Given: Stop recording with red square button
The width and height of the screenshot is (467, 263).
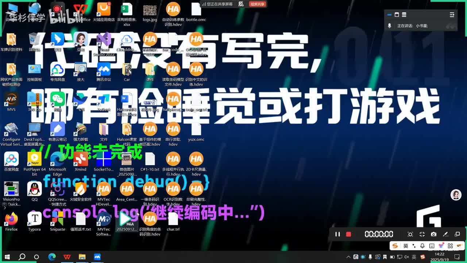Looking at the screenshot, I should pyautogui.click(x=348, y=234).
